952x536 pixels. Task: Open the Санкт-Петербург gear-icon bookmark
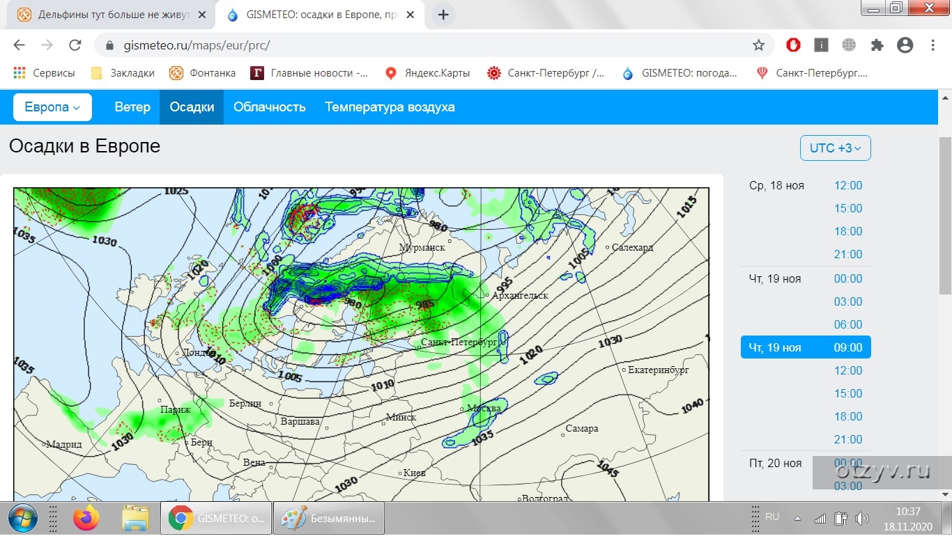546,72
